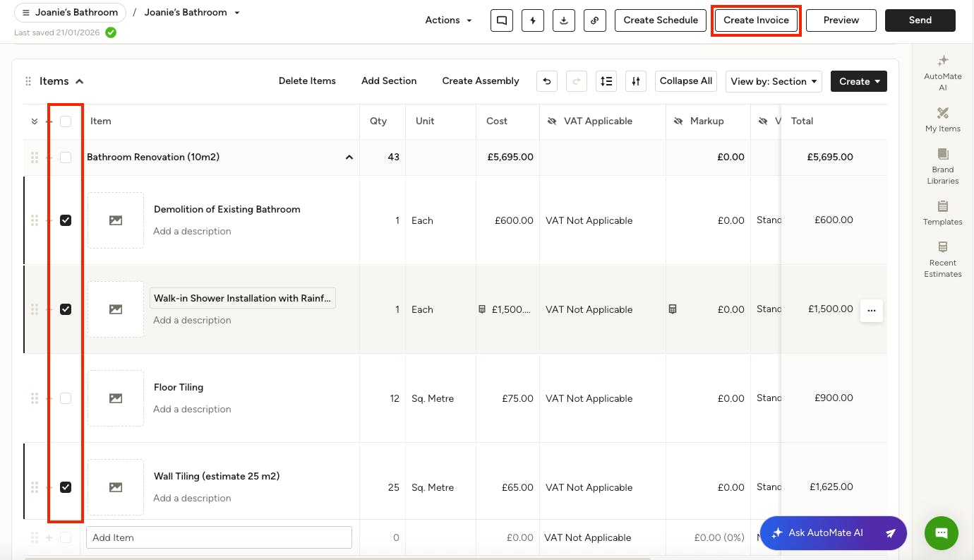974x560 pixels.
Task: Click the lightning bolt quick actions icon
Action: tap(533, 20)
